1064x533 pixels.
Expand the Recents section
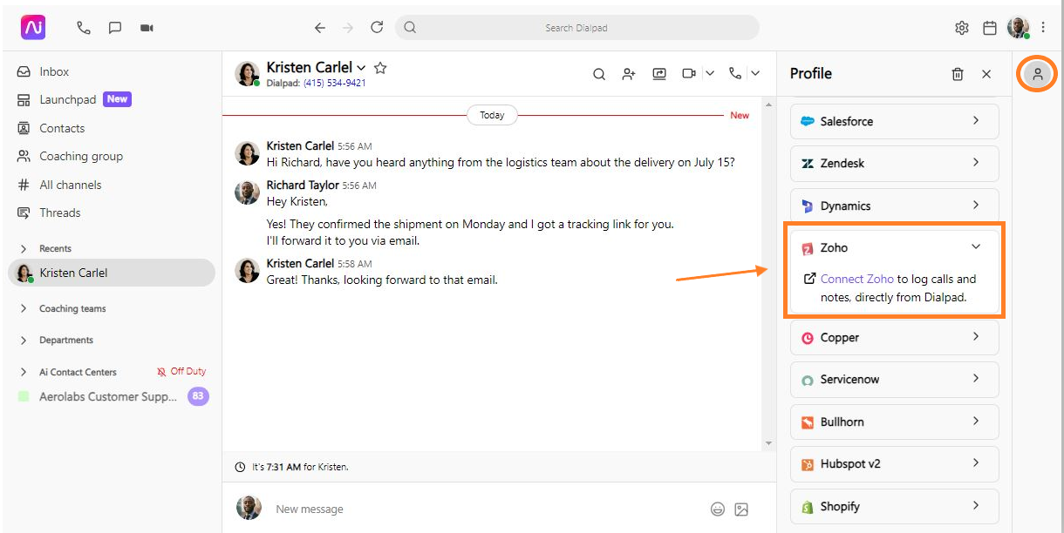click(24, 249)
